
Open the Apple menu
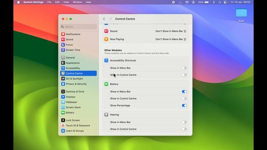pos(18,2)
